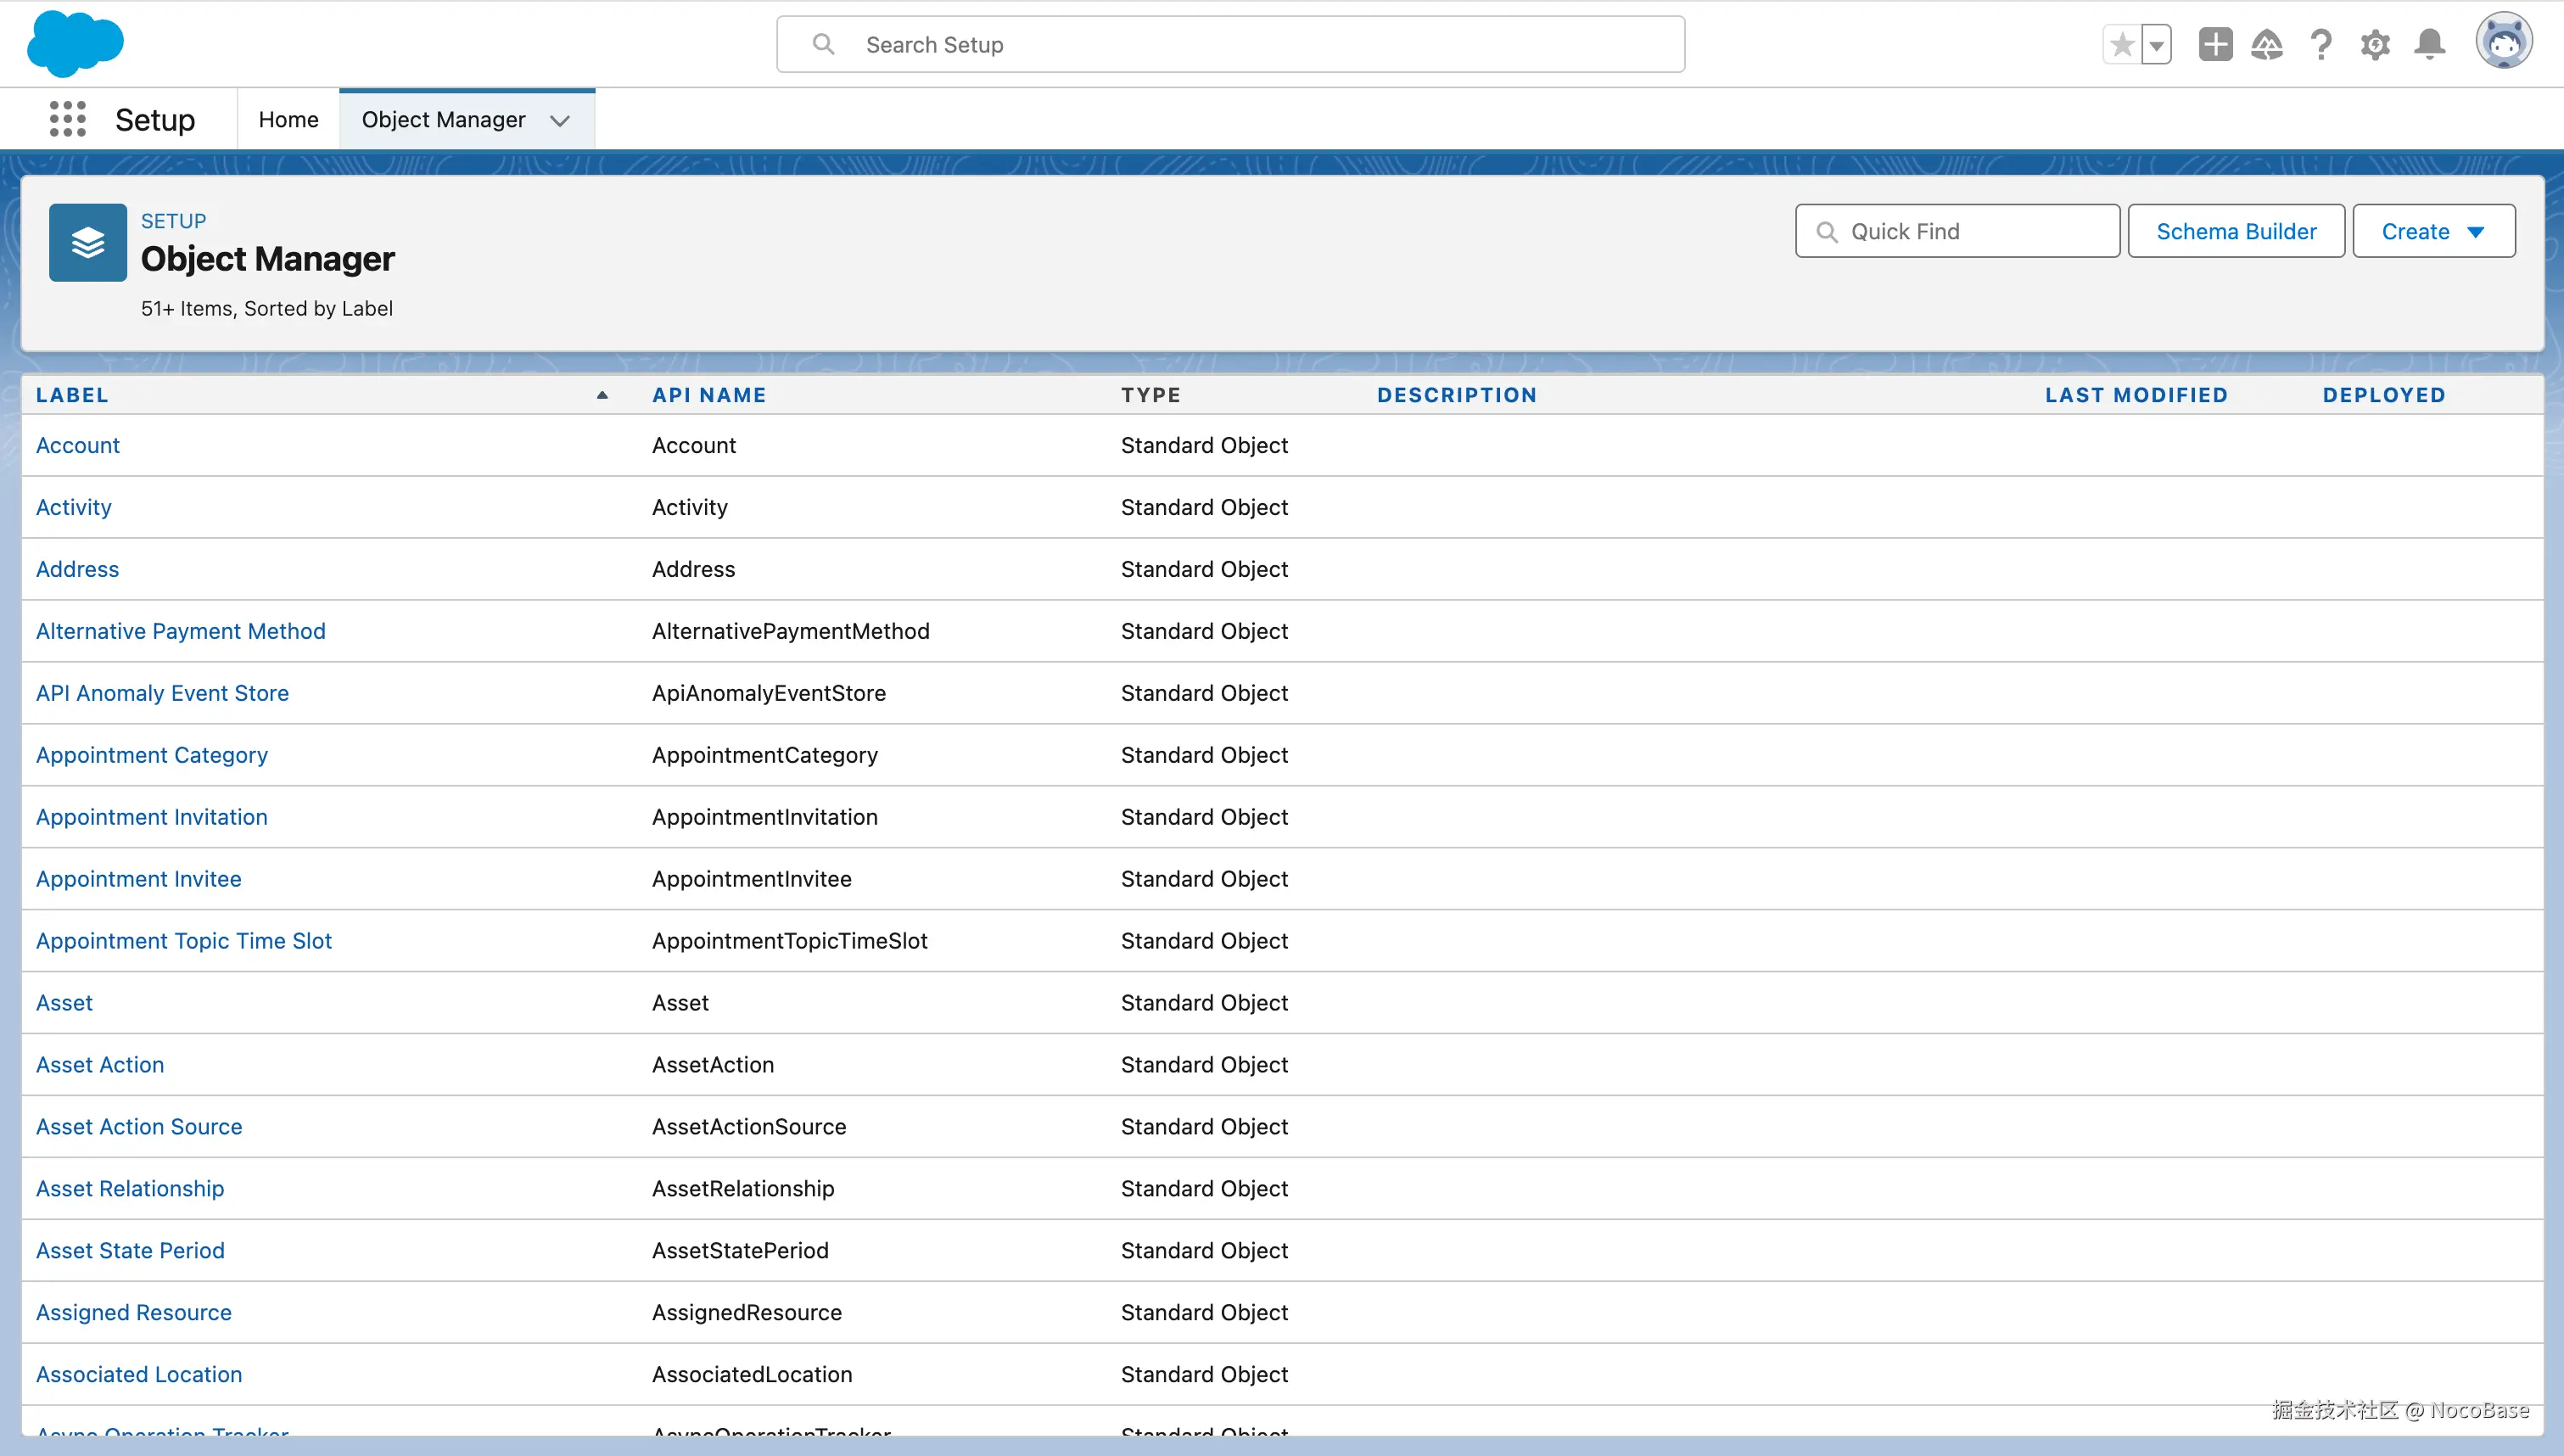This screenshot has width=2564, height=1456.
Task: Open API Anomaly Event Store object
Action: pos(163,693)
